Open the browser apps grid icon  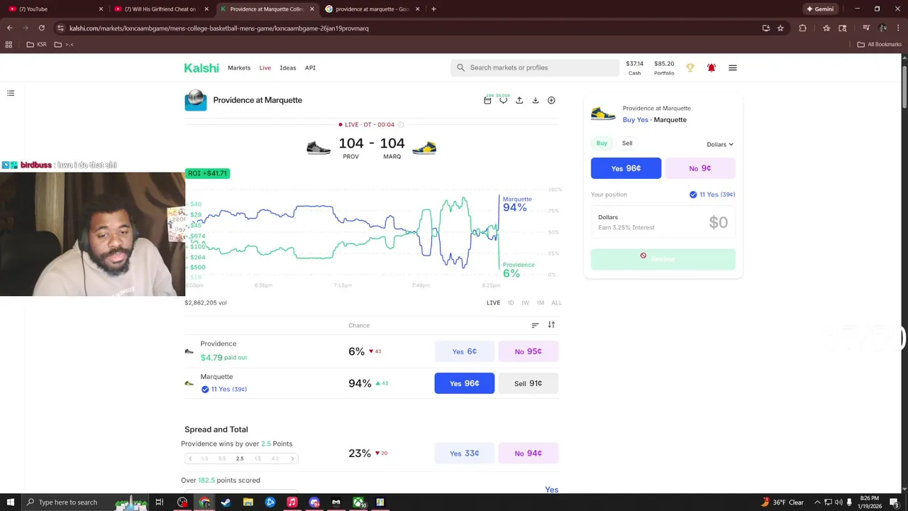click(x=9, y=45)
